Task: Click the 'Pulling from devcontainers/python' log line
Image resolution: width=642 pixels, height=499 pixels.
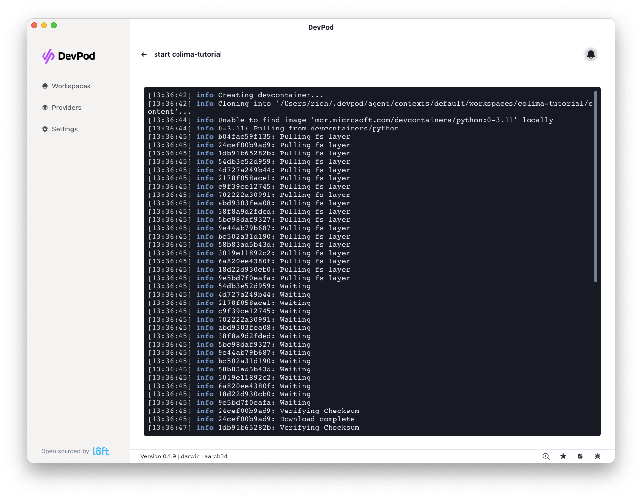Action: coord(273,129)
